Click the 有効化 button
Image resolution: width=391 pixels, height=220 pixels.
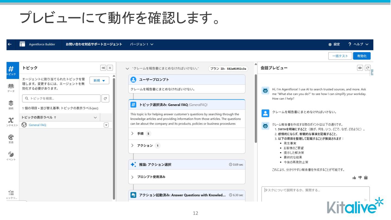pyautogui.click(x=362, y=56)
